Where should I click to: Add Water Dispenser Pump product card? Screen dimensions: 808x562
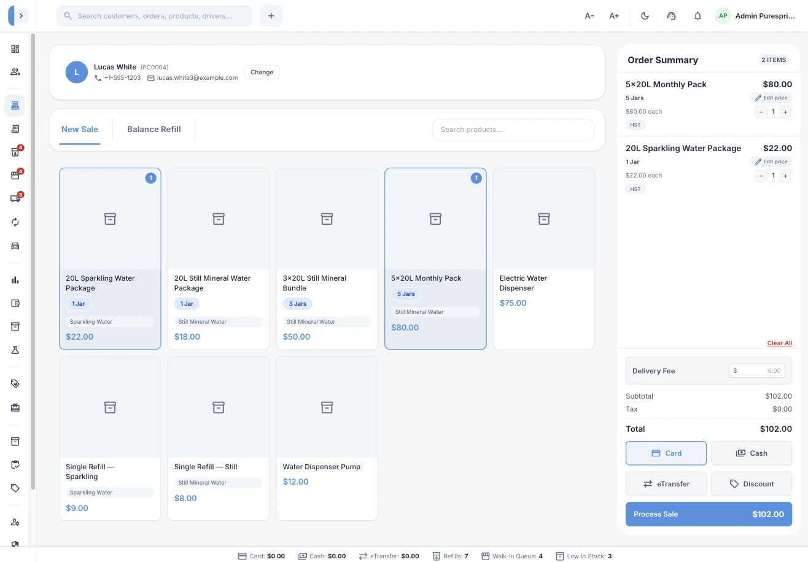click(x=327, y=439)
